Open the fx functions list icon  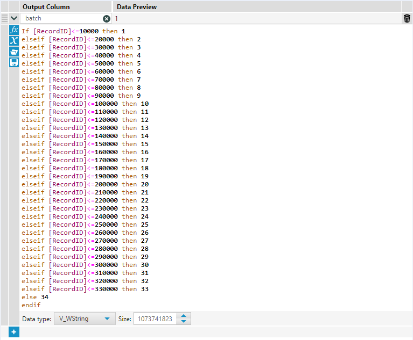click(14, 30)
